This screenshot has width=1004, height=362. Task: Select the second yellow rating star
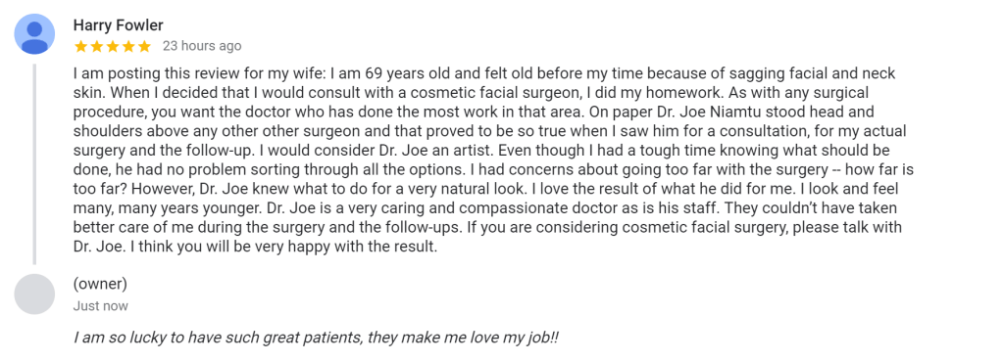(x=97, y=46)
